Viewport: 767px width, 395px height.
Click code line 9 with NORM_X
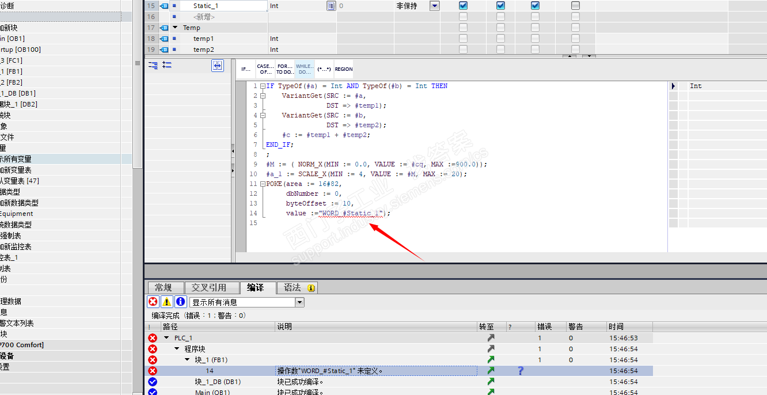377,164
